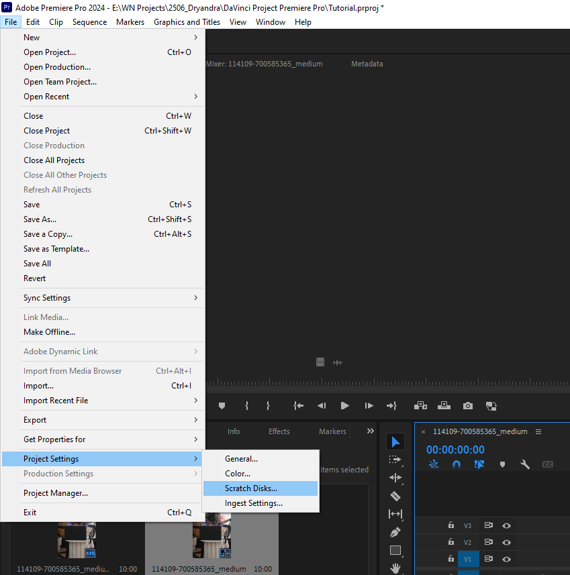This screenshot has height=575, width=570.
Task: Toggle V1 track output eye
Action: tap(506, 559)
